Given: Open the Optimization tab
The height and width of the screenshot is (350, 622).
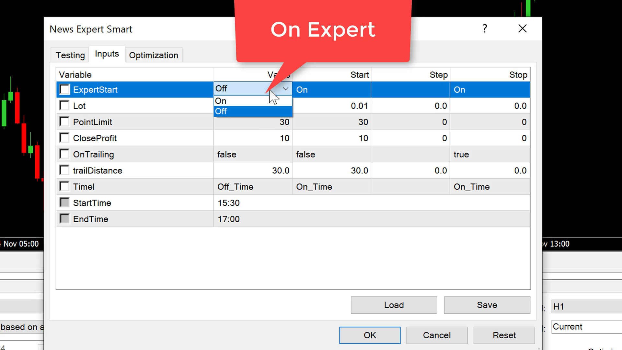Looking at the screenshot, I should (x=154, y=55).
